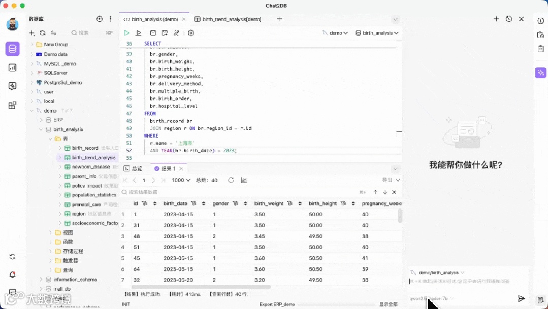Add a new database connection plus icon
The height and width of the screenshot is (309, 548).
pos(32,33)
